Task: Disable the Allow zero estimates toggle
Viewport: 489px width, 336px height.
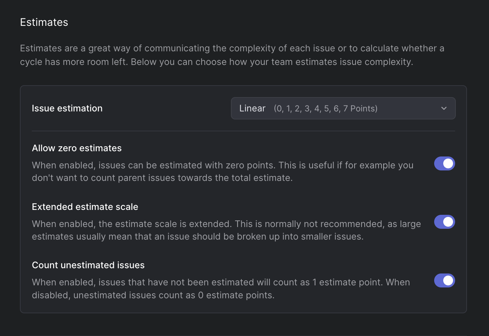Action: (444, 163)
